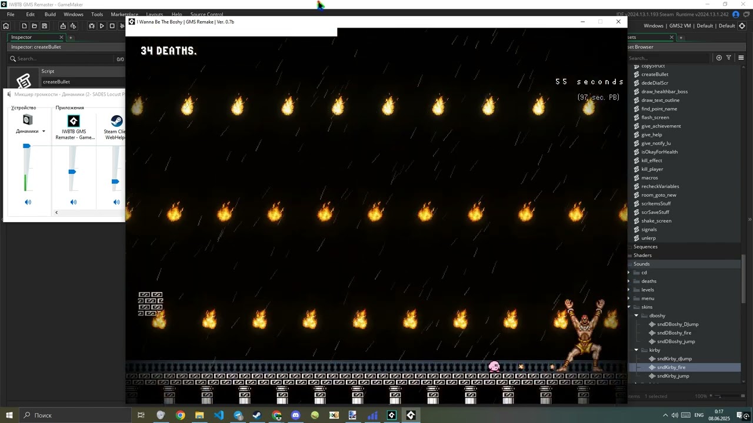Open the Tools menu
Image resolution: width=753 pixels, height=423 pixels.
(x=97, y=14)
